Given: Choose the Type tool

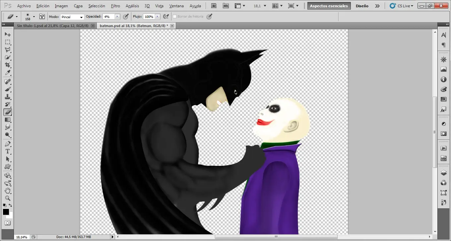Looking at the screenshot, I should (8, 151).
